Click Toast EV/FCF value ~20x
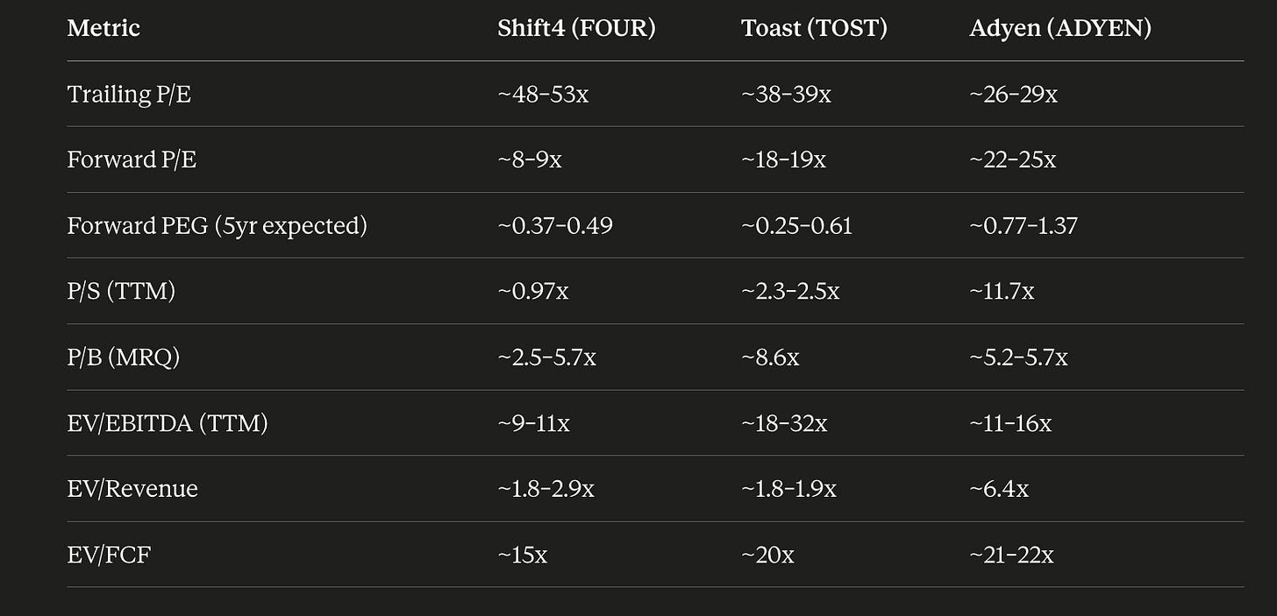This screenshot has height=616, width=1277. (767, 555)
